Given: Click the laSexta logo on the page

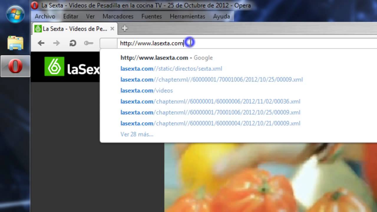Looking at the screenshot, I should coord(72,67).
